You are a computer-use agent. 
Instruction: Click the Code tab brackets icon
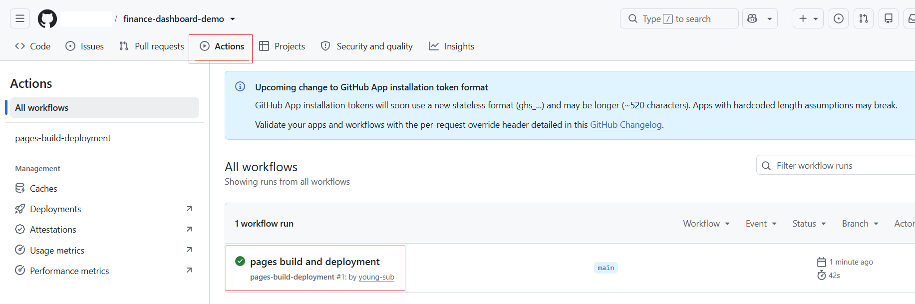click(x=20, y=46)
